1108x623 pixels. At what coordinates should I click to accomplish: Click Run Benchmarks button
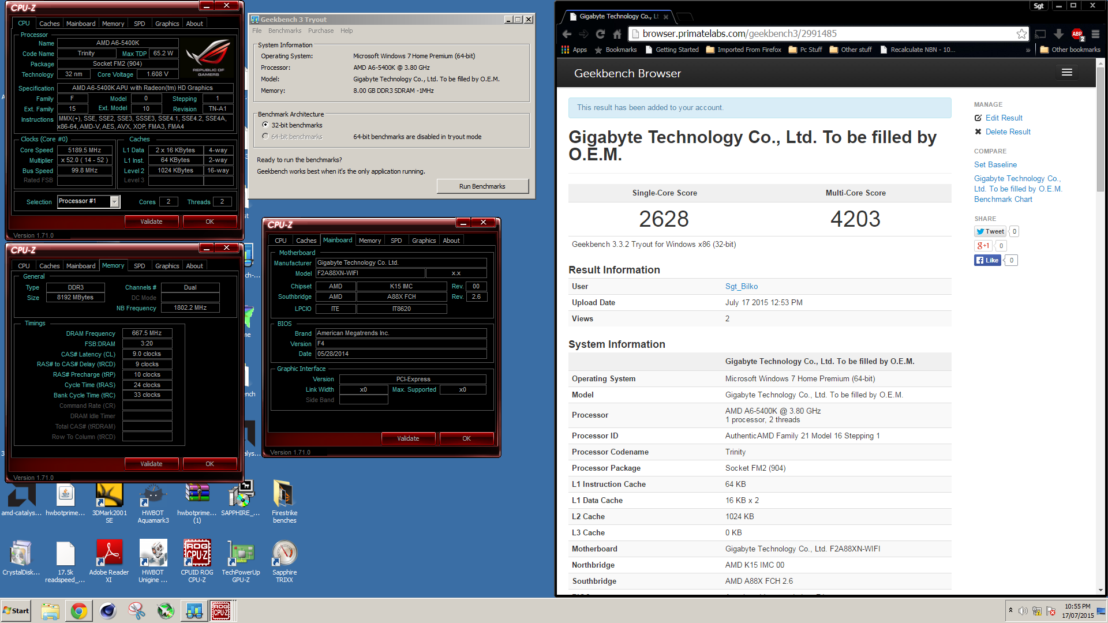482,186
